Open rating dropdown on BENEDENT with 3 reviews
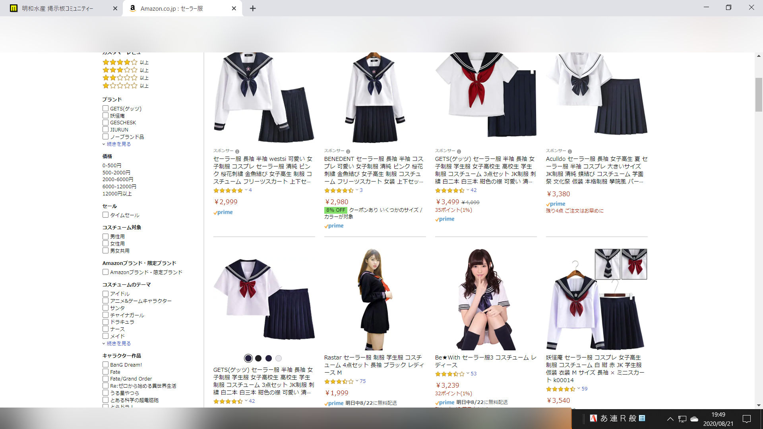The image size is (763, 429). click(357, 190)
